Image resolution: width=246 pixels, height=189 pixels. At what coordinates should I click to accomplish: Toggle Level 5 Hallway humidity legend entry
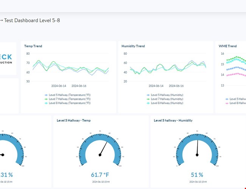(165, 95)
